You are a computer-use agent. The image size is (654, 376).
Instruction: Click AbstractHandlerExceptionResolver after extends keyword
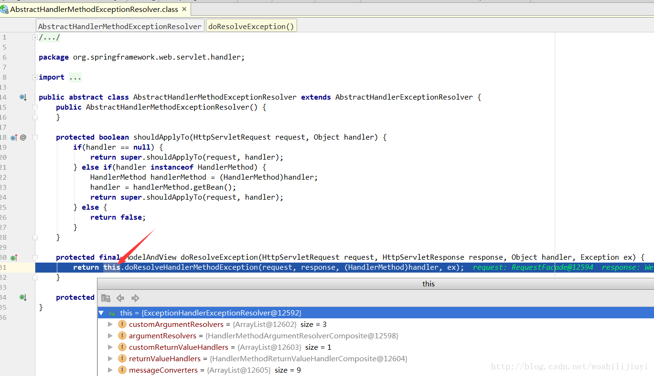[404, 97]
